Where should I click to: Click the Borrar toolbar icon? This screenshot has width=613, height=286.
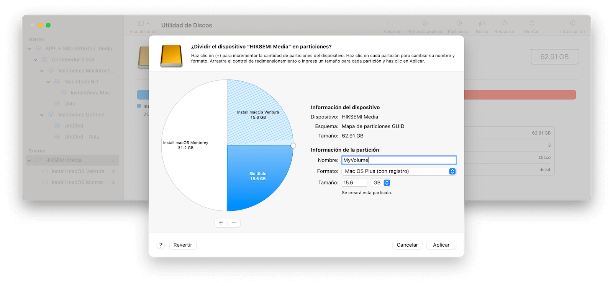tap(482, 23)
